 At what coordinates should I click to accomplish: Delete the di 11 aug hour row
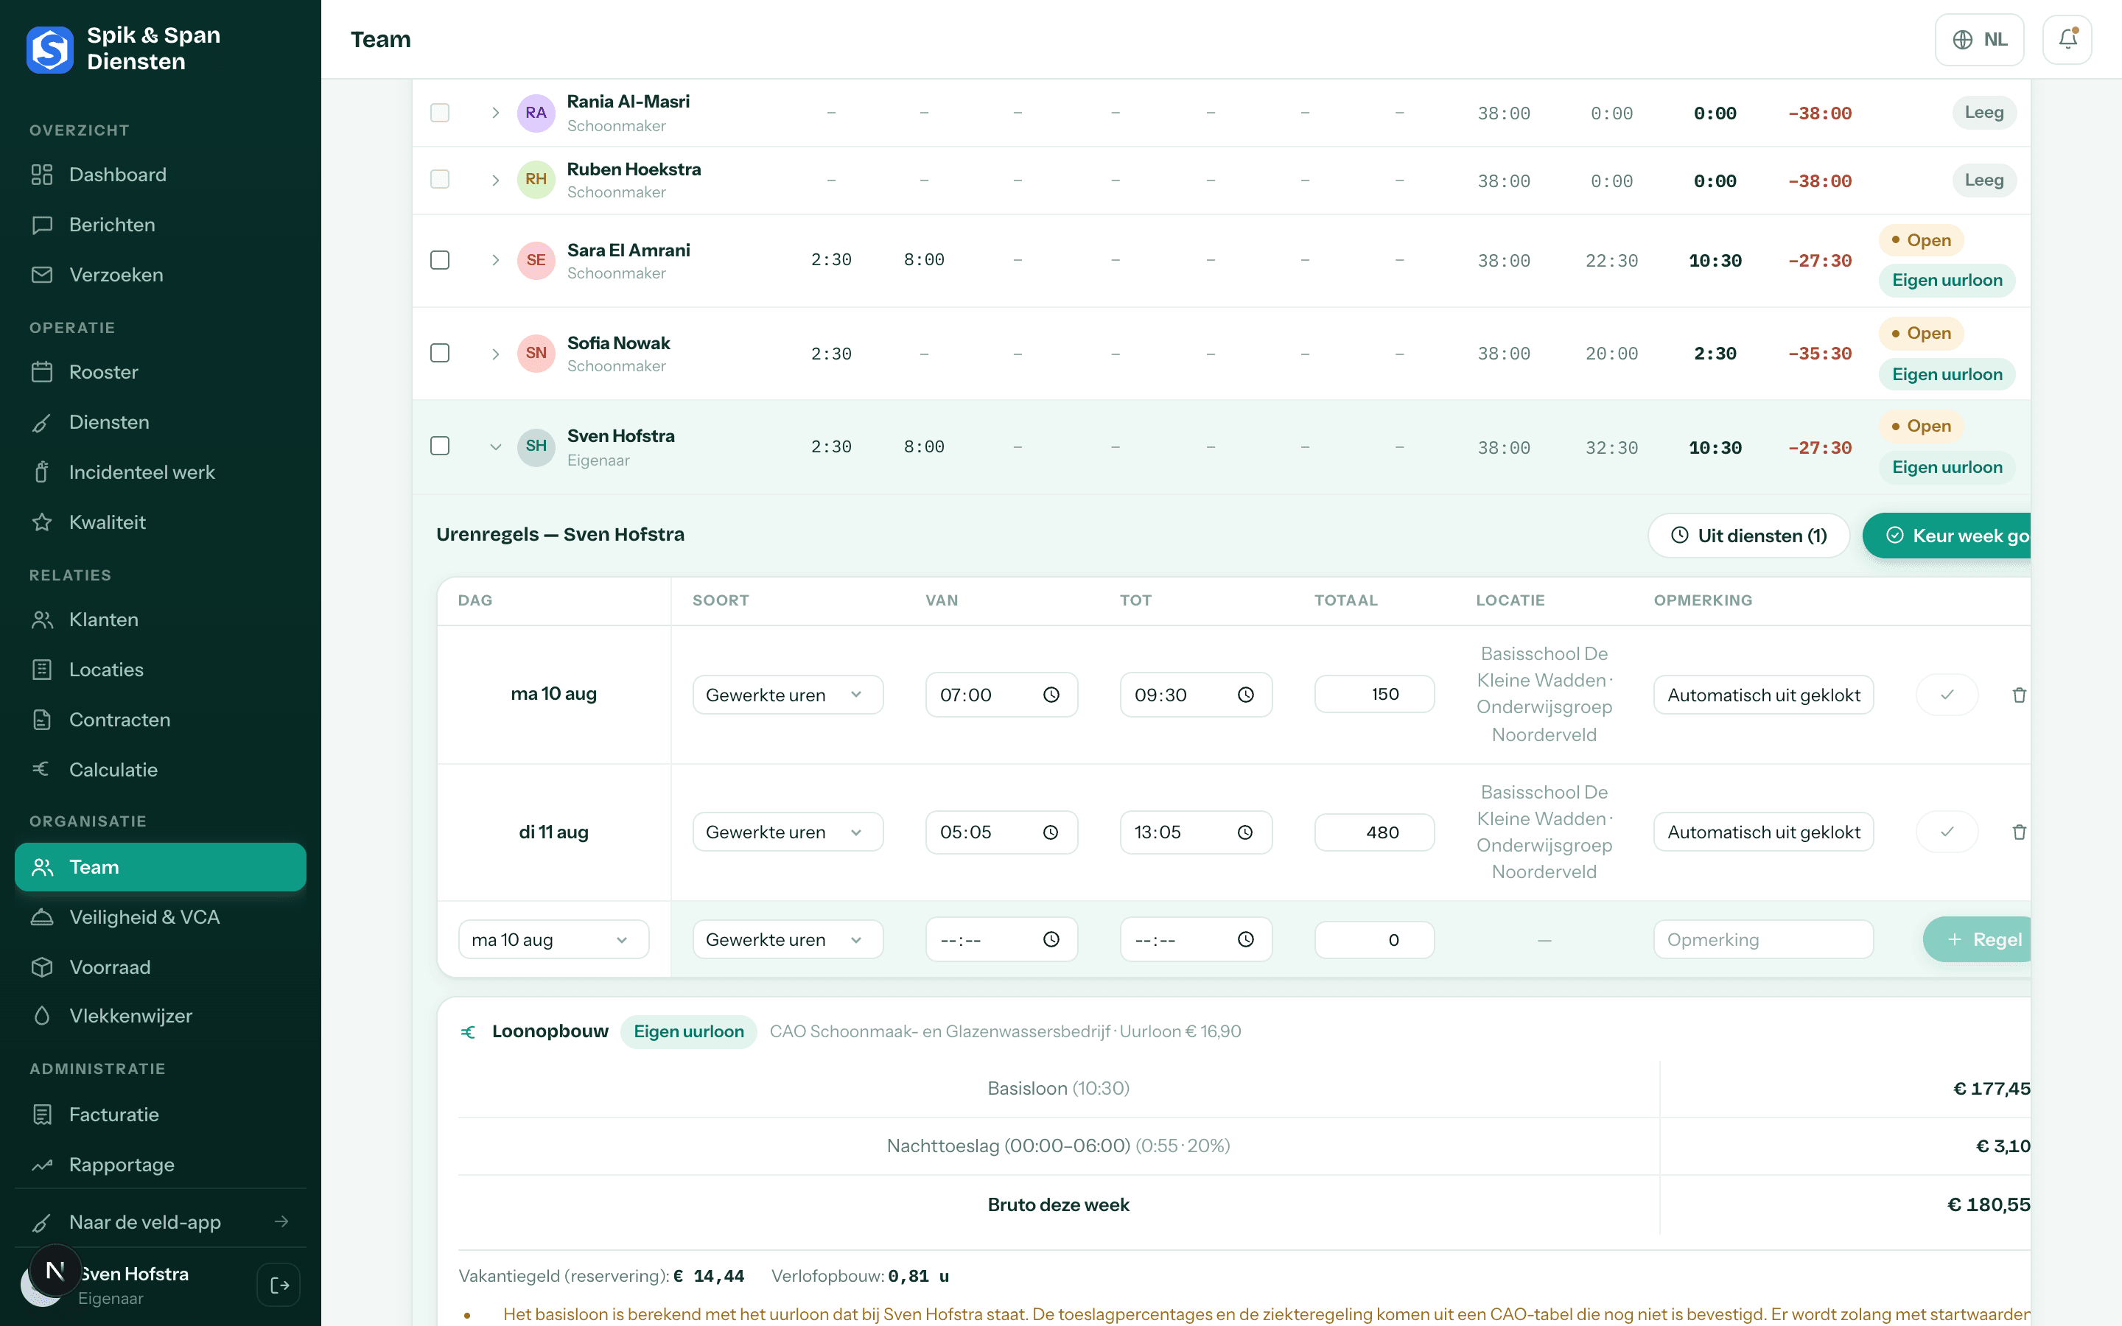(2020, 832)
